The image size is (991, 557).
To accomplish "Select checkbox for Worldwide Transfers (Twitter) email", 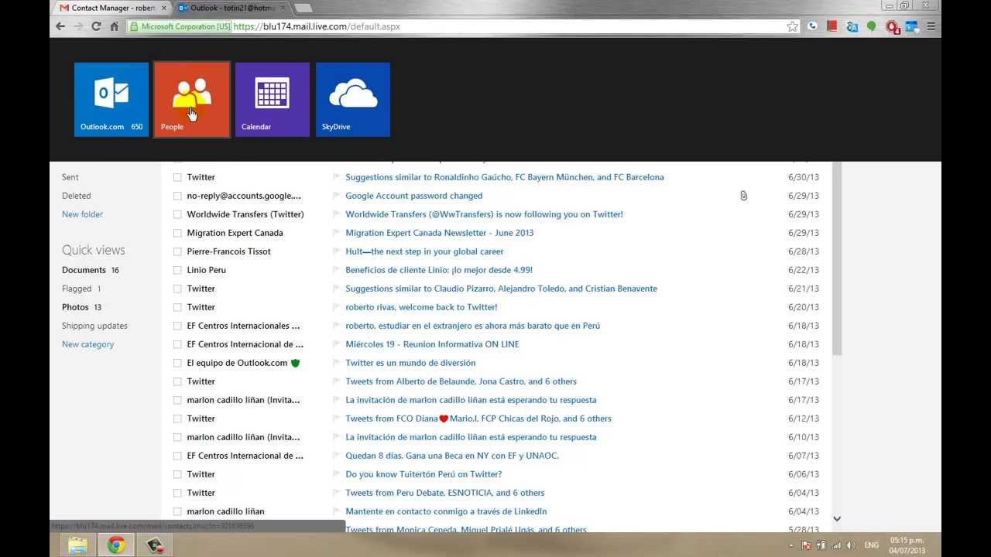I will click(177, 214).
